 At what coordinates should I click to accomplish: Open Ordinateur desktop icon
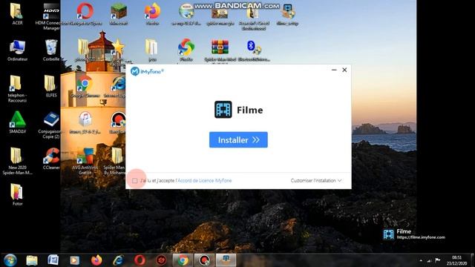[17, 50]
